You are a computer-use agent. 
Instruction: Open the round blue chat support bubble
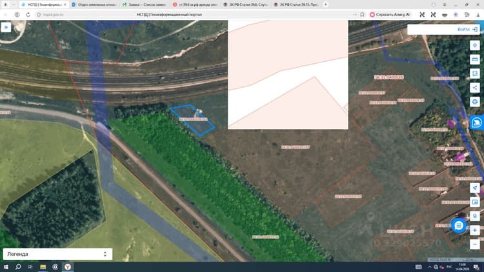coord(459,226)
